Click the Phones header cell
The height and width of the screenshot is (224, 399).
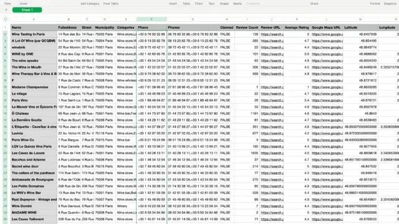193,27
